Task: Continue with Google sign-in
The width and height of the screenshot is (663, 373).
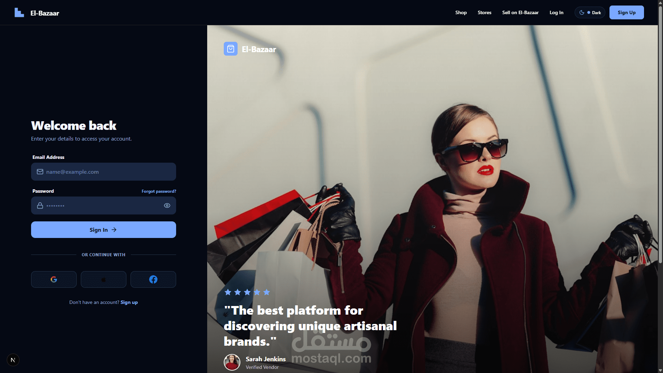Action: pyautogui.click(x=54, y=279)
